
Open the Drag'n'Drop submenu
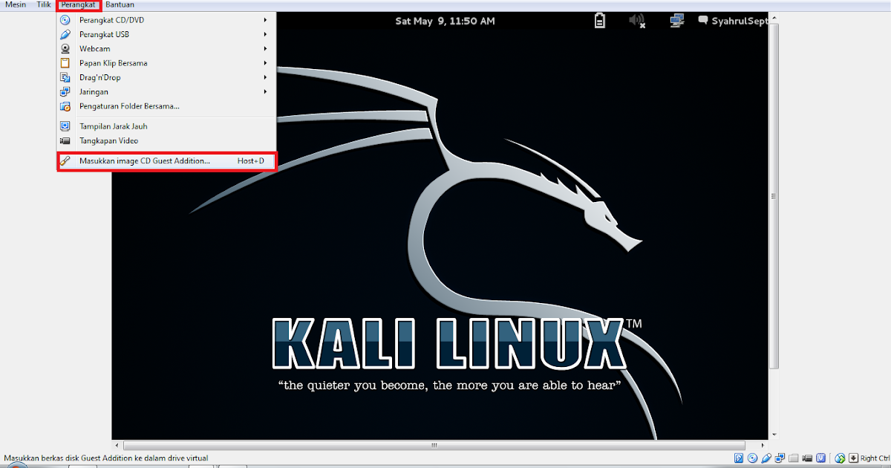pos(166,77)
